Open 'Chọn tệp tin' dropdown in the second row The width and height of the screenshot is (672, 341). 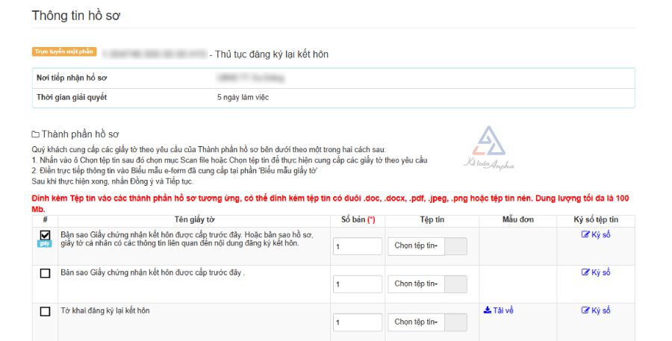[415, 284]
